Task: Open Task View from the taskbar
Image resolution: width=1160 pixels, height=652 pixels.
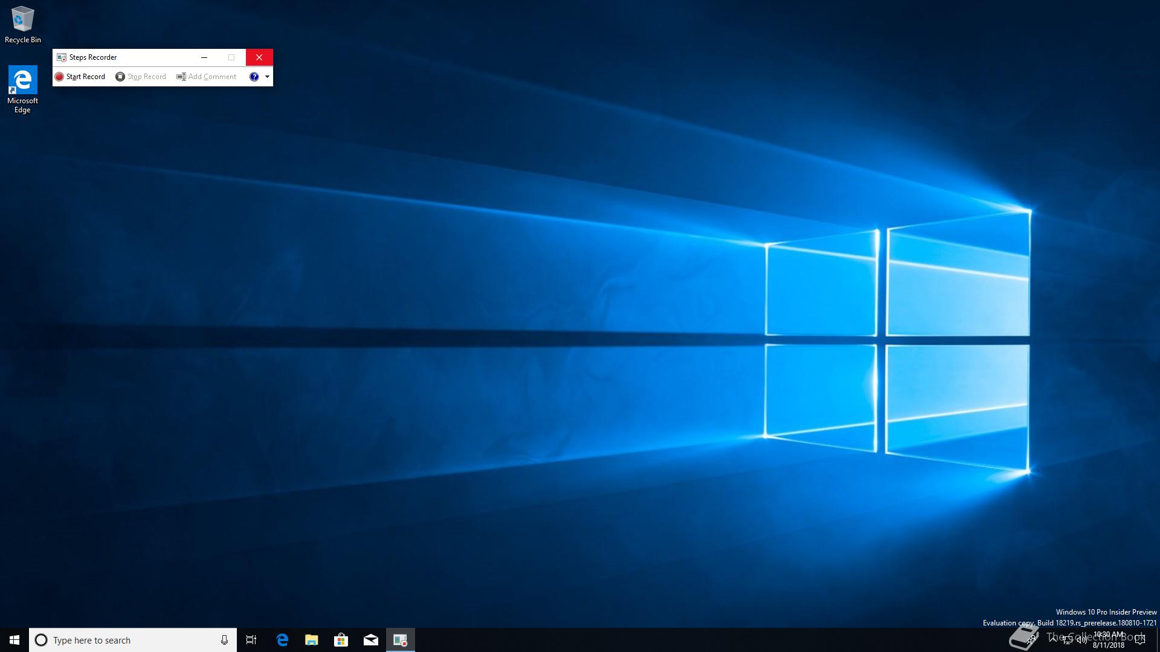Action: tap(251, 640)
